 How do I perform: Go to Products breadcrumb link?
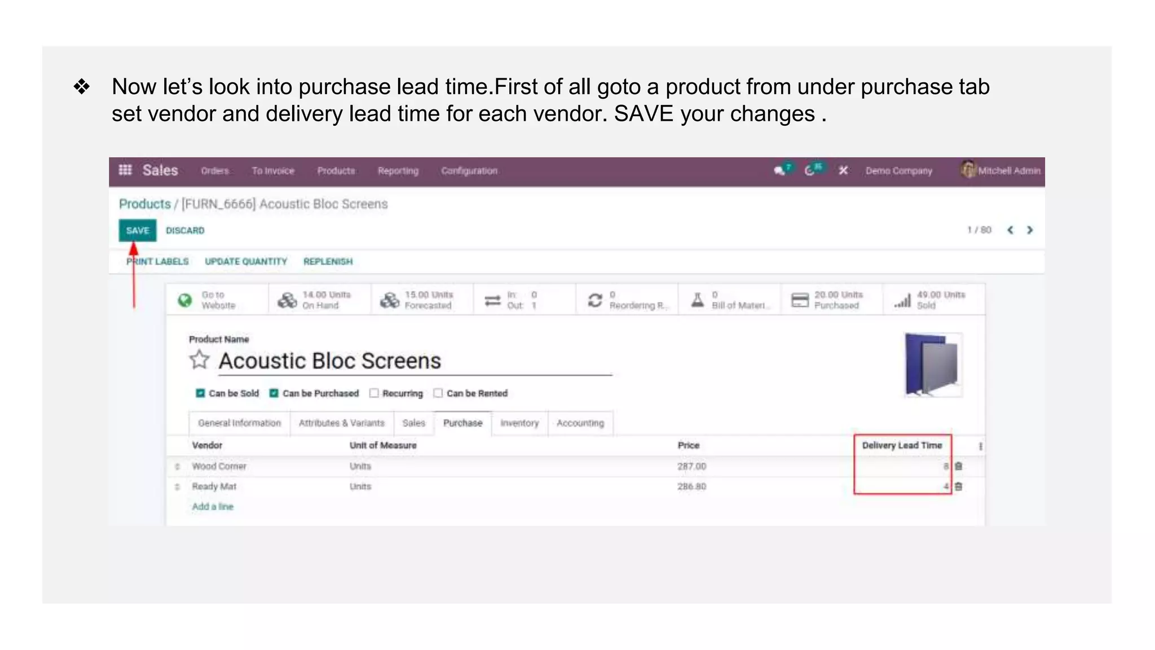145,204
